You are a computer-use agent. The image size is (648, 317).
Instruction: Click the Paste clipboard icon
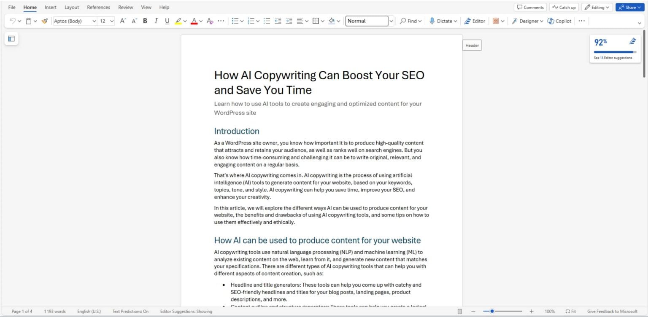pos(29,21)
